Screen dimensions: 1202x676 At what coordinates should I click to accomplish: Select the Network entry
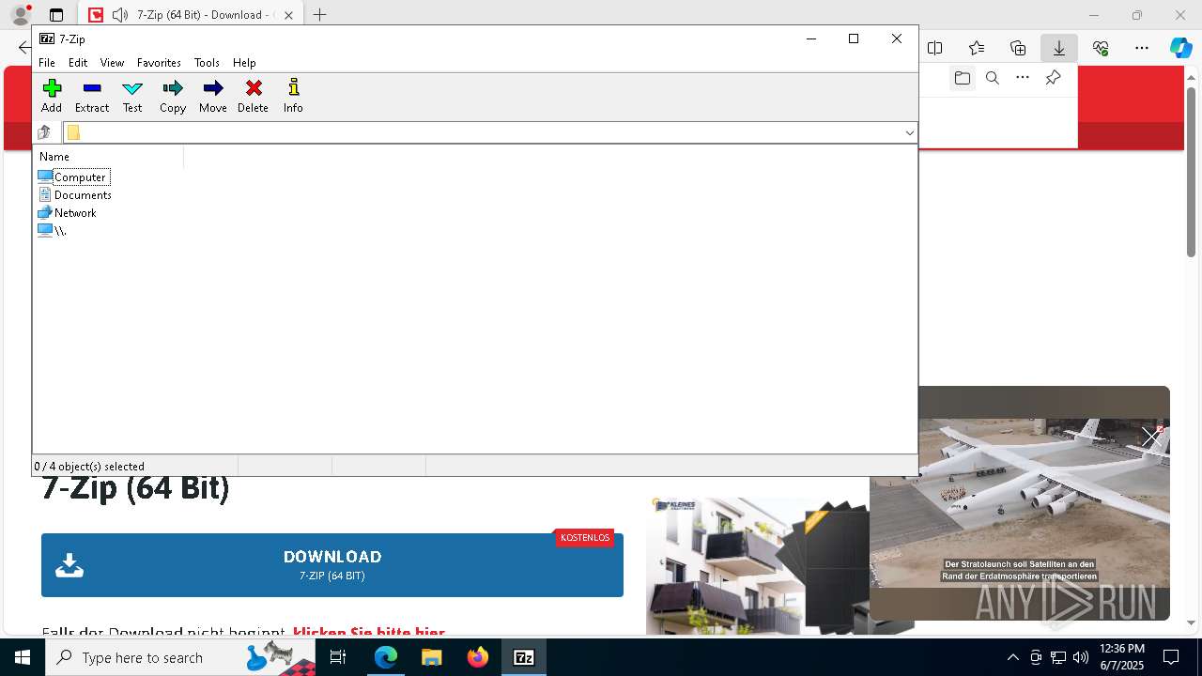tap(67, 212)
